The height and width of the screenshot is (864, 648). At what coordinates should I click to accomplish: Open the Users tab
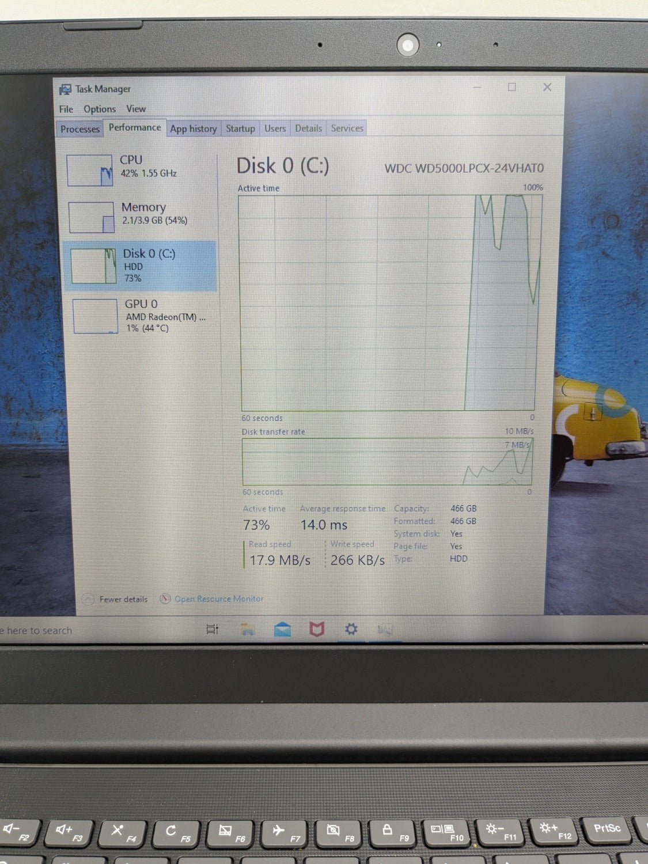[x=275, y=128]
